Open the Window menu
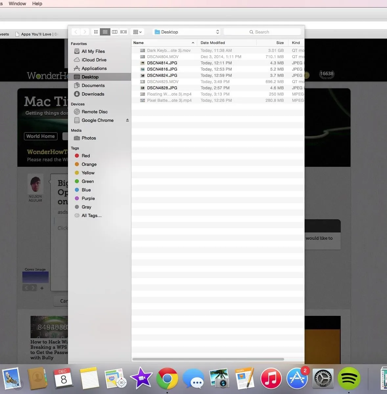The height and width of the screenshot is (394, 387). [x=17, y=4]
